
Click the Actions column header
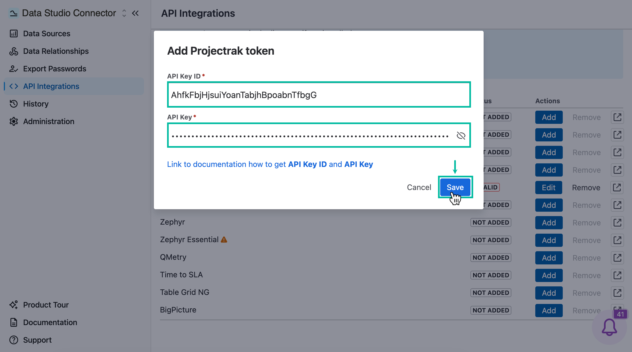pos(547,101)
